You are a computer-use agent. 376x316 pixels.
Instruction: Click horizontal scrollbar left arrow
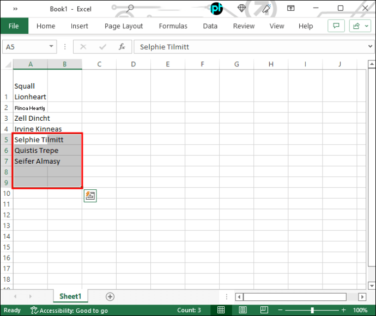click(239, 297)
